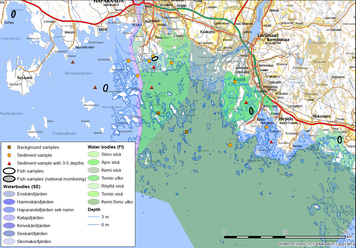
Task: Select the red triangle legend symbol for 3-5 depths
Action: tap(9, 163)
